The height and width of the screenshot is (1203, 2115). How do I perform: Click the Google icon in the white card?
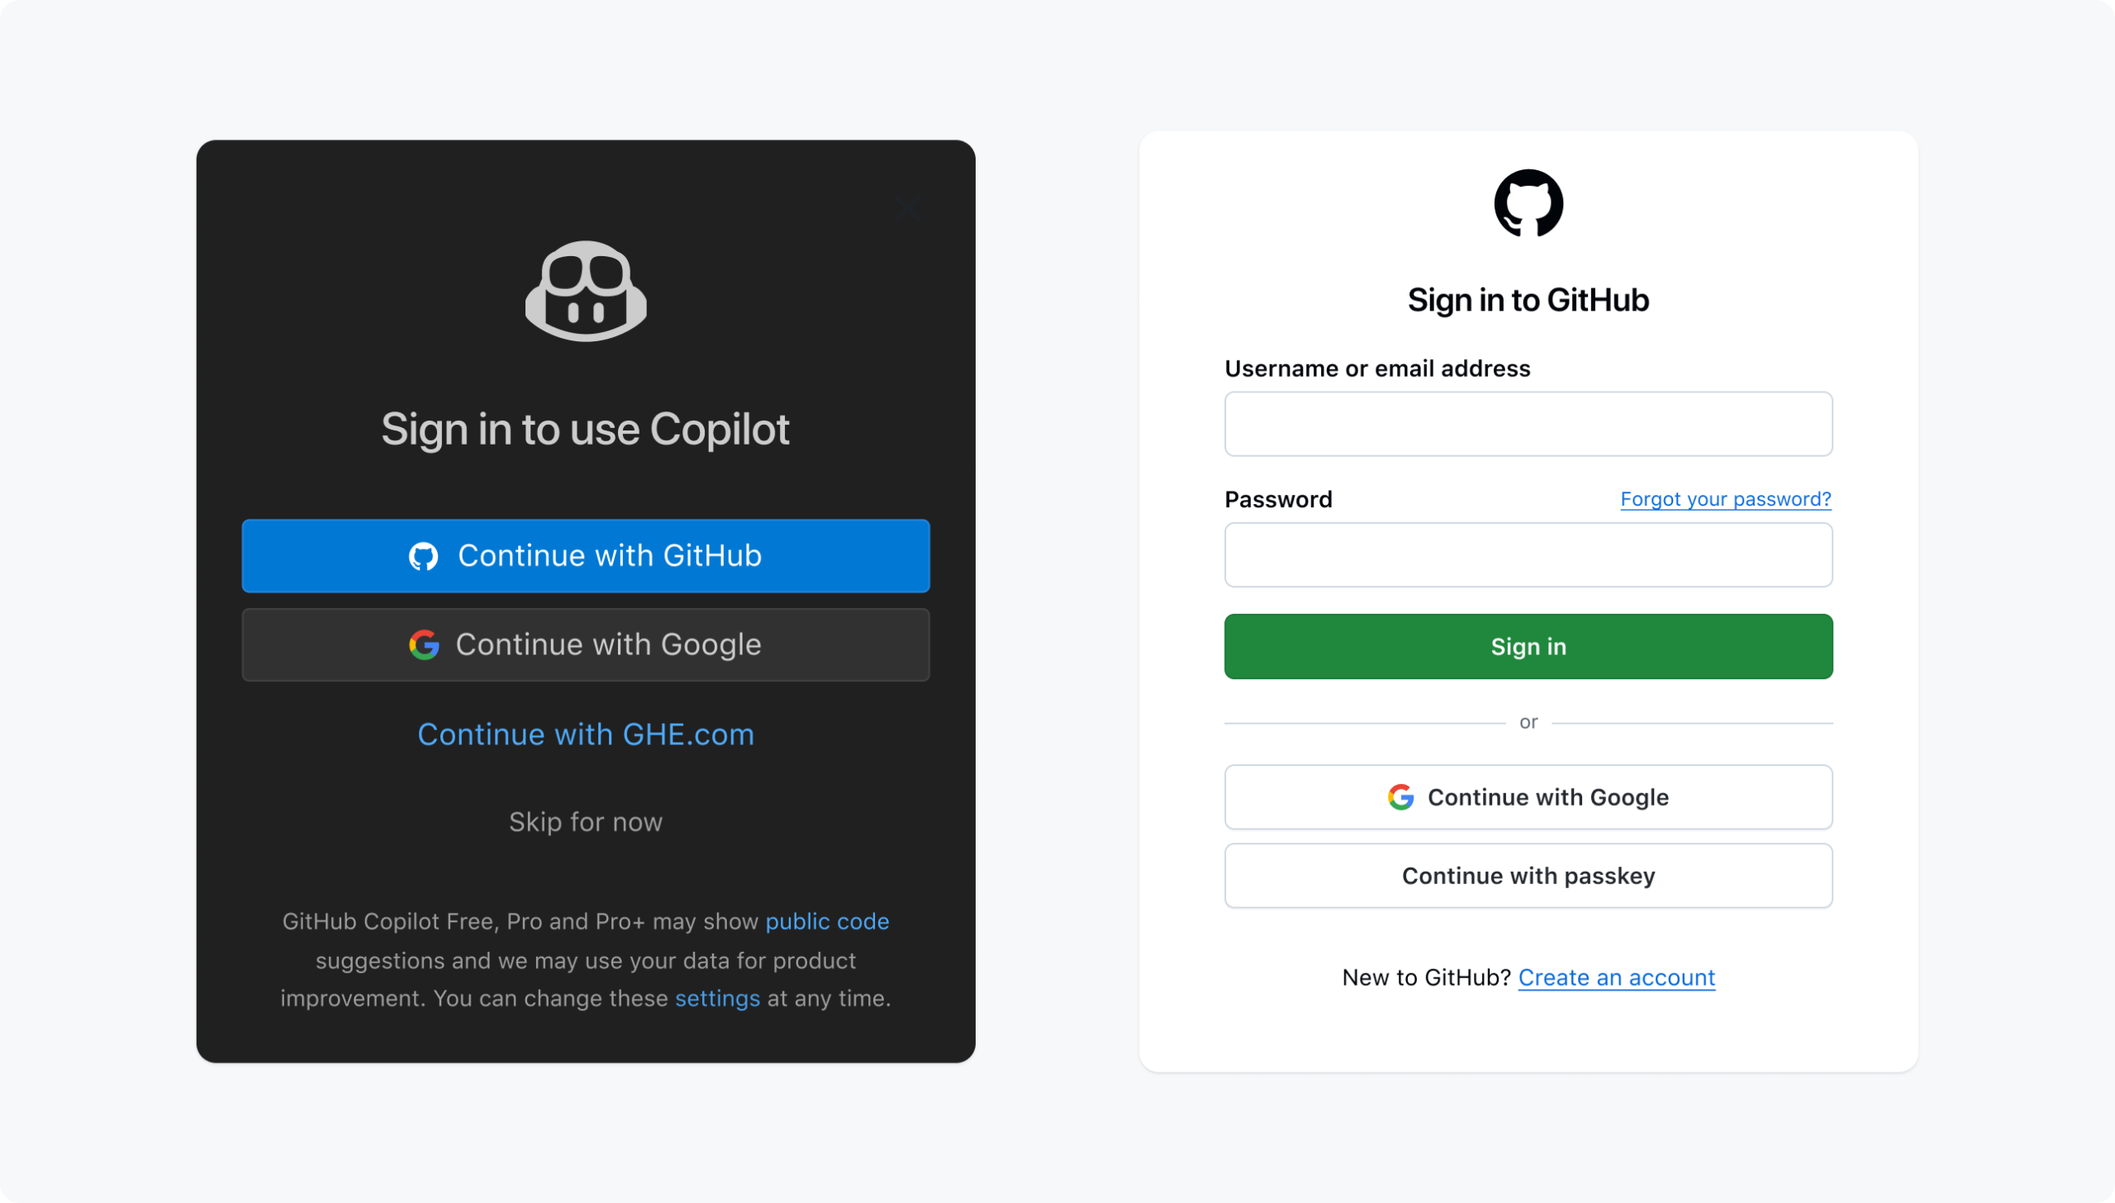(1400, 797)
